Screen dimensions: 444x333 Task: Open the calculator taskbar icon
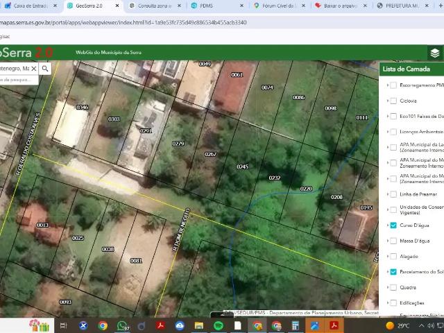click(296, 325)
